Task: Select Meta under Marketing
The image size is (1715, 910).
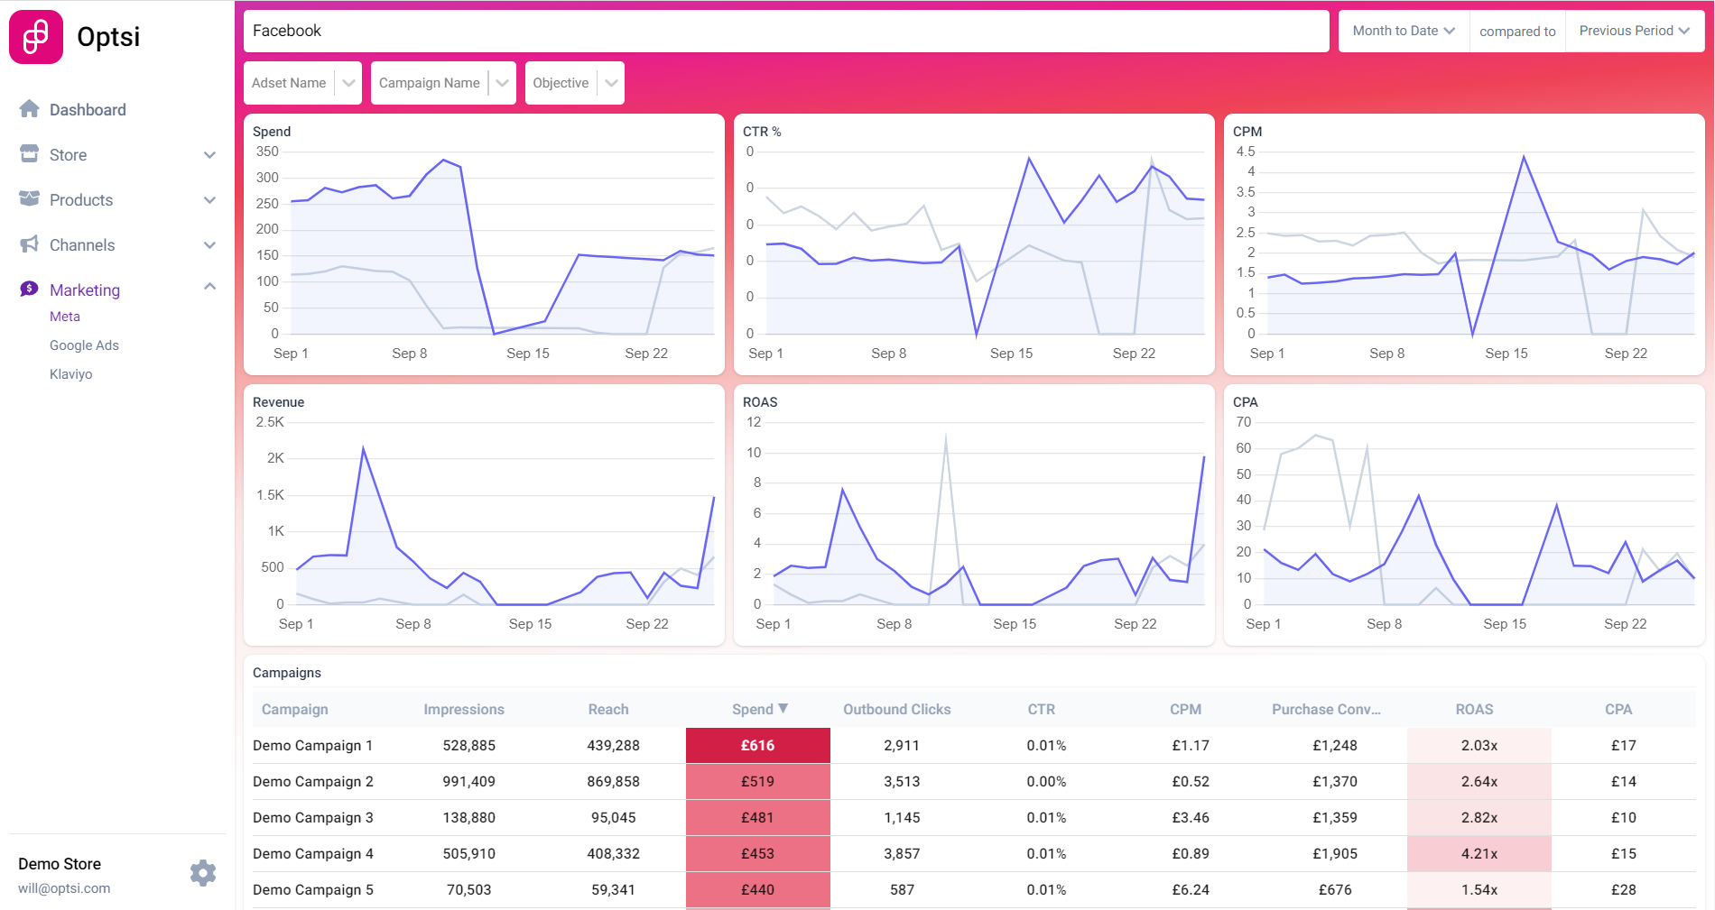Action: [65, 317]
